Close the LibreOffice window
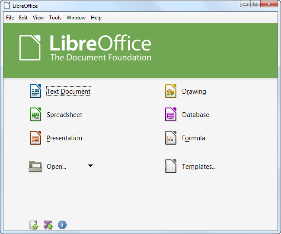The width and height of the screenshot is (281, 234). [269, 4]
